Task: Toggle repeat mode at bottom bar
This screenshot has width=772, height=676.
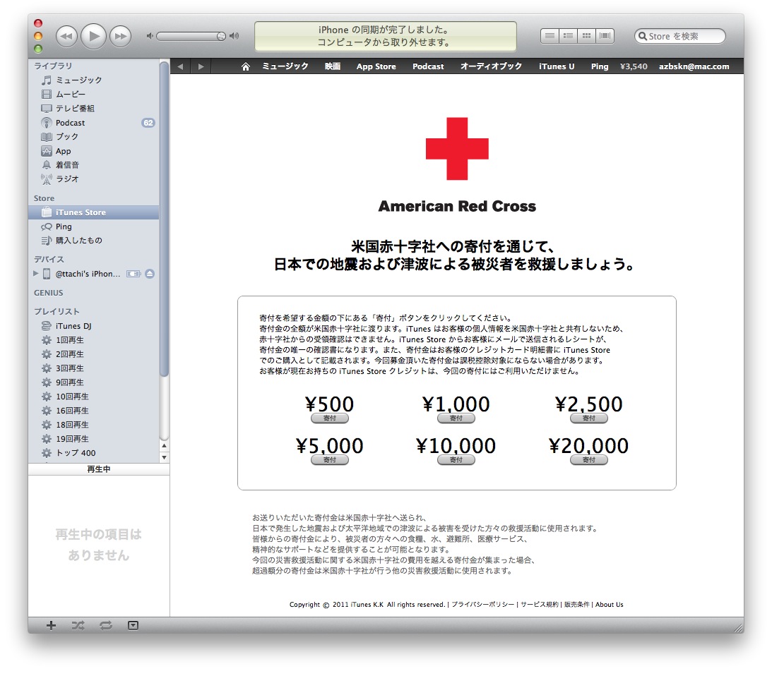Action: (106, 625)
